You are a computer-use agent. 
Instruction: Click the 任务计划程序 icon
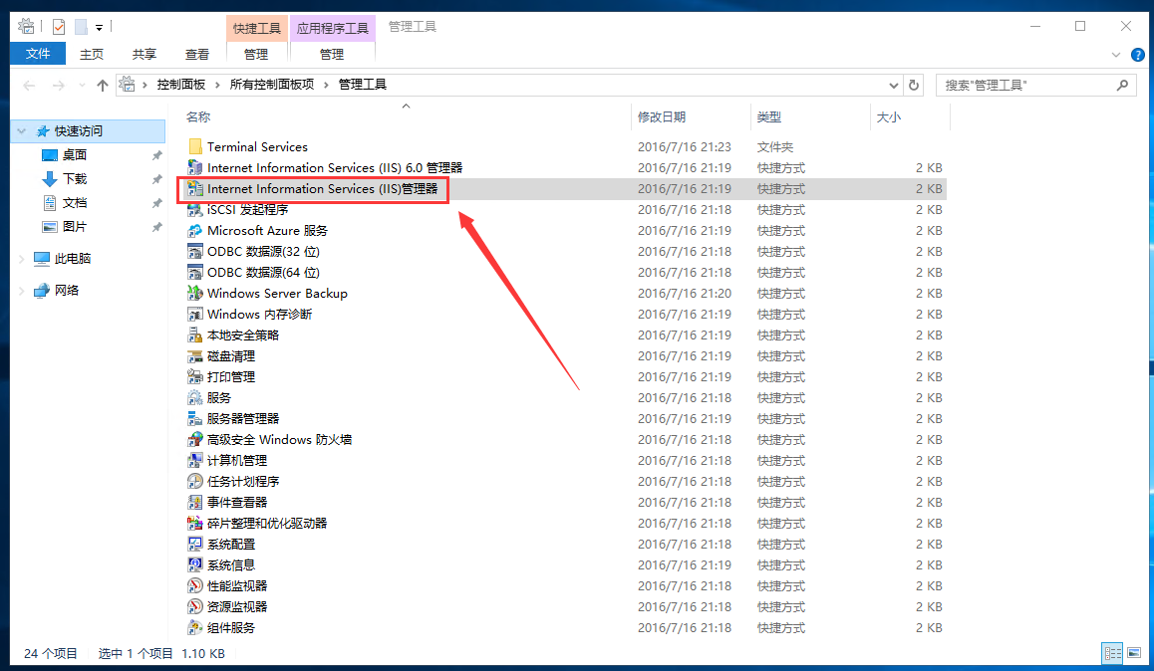(195, 482)
